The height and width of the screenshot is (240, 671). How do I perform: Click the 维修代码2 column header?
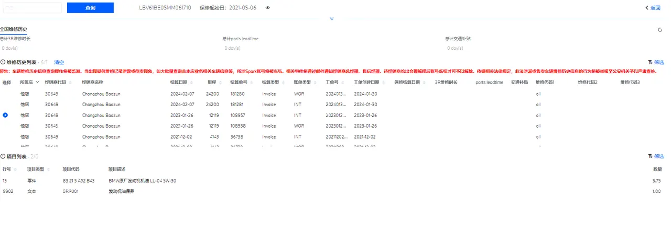point(588,83)
